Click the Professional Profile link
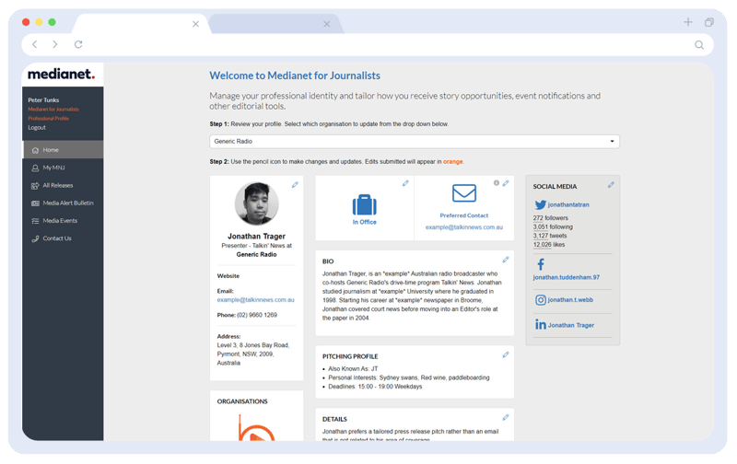This screenshot has height=464, width=737. [48, 119]
